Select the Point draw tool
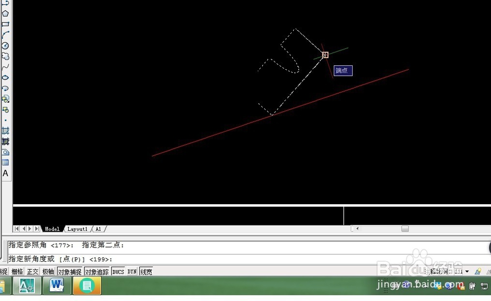The height and width of the screenshot is (301, 491). point(5,120)
